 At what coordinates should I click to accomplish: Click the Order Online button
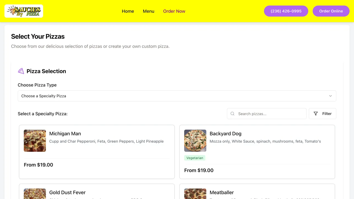point(331,11)
